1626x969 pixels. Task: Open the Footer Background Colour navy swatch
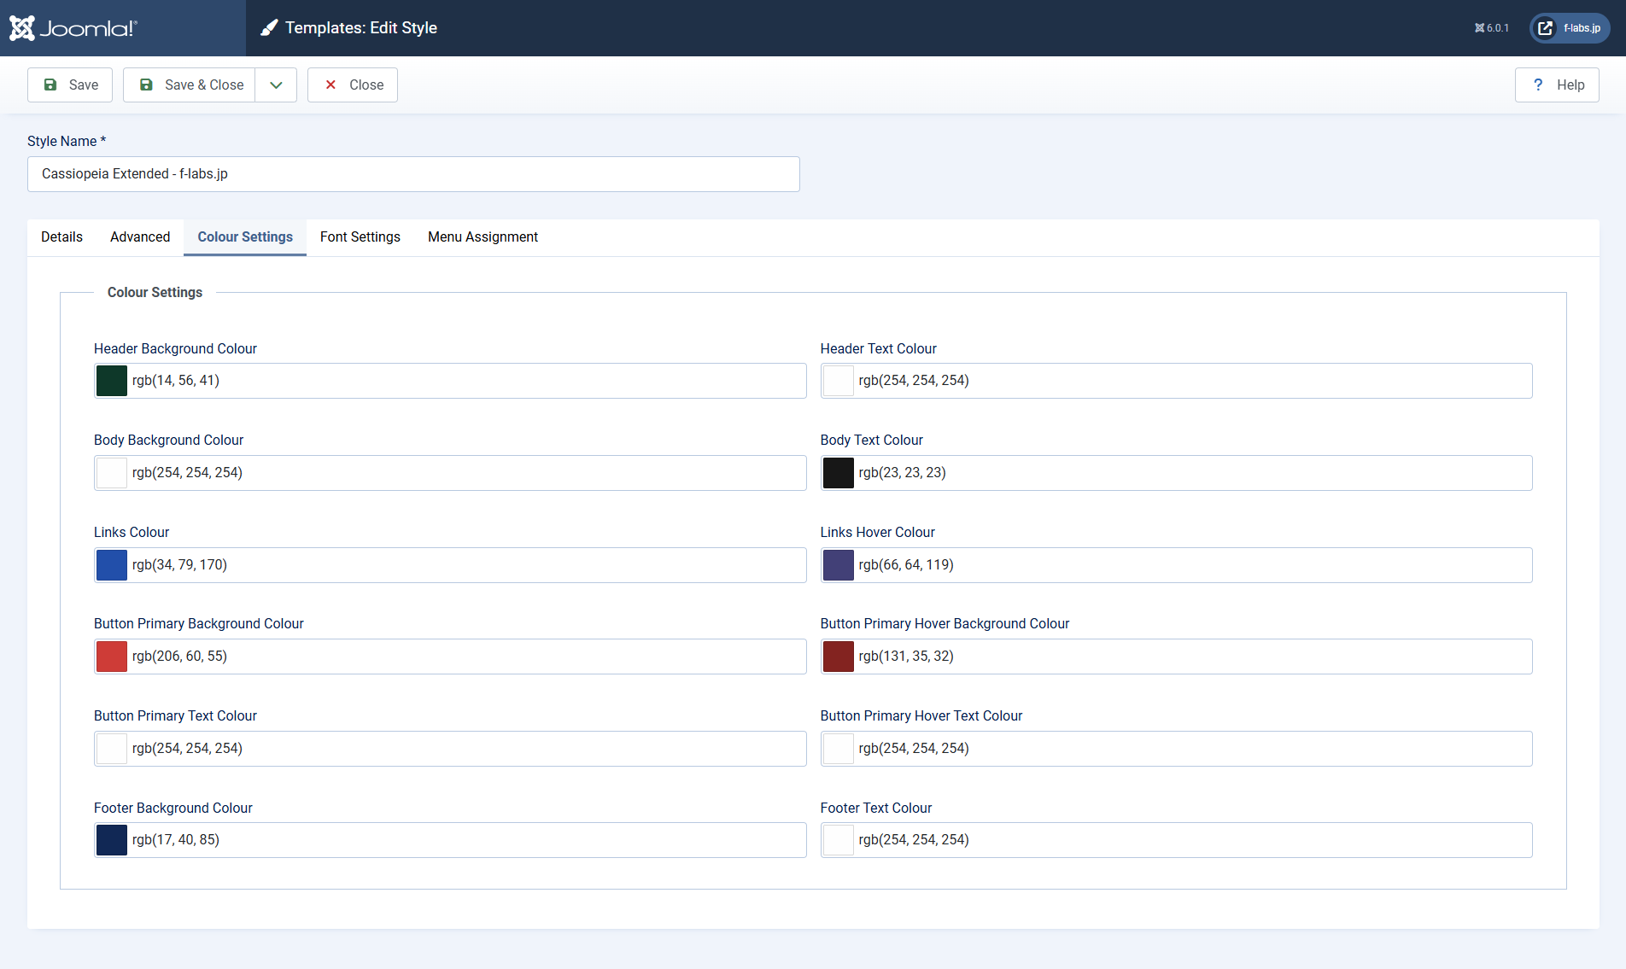click(x=112, y=840)
